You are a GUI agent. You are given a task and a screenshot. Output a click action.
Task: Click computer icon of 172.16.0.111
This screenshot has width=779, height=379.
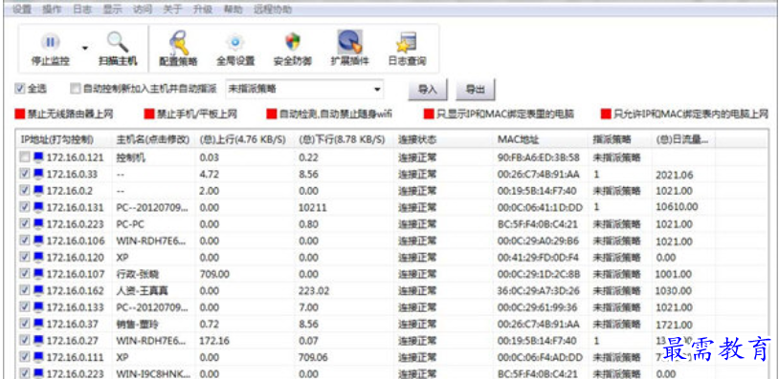[38, 357]
